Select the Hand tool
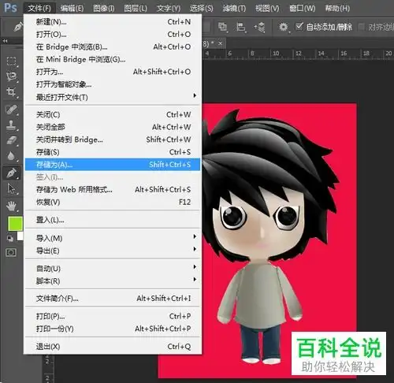Screen dimensions: 394x383 [11, 206]
